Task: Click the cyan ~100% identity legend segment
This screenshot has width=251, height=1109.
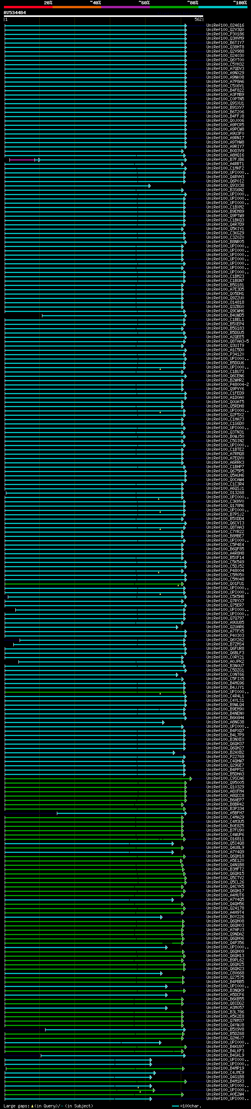Action: [223, 7]
